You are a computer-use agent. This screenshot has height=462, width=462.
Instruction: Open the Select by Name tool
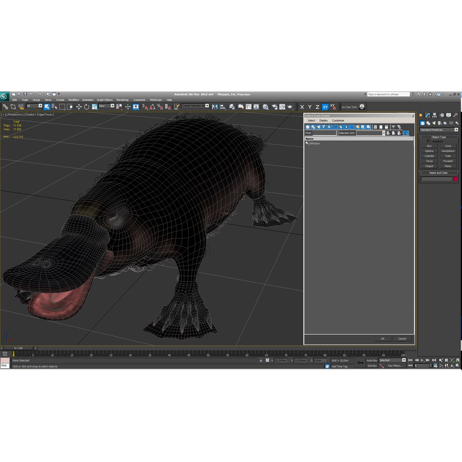(x=54, y=107)
